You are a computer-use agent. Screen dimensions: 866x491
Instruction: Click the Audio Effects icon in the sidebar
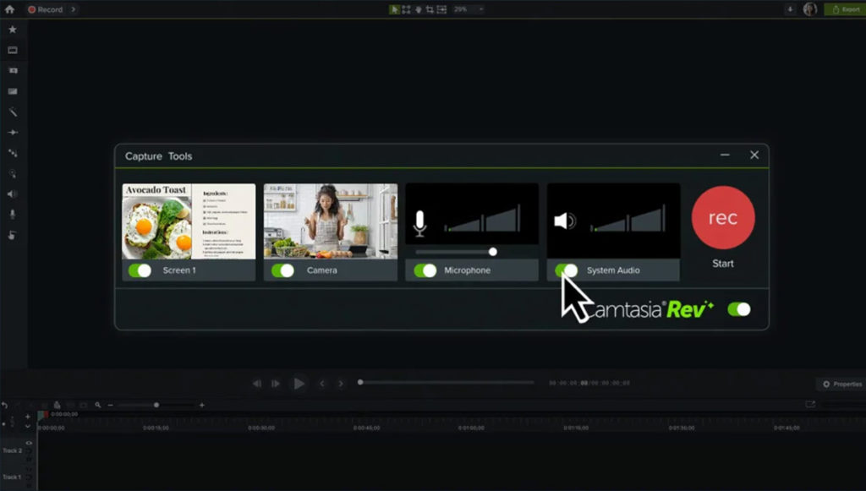click(x=11, y=194)
